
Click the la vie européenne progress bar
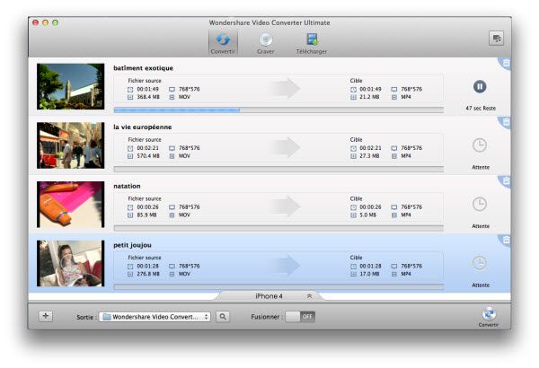[278, 169]
